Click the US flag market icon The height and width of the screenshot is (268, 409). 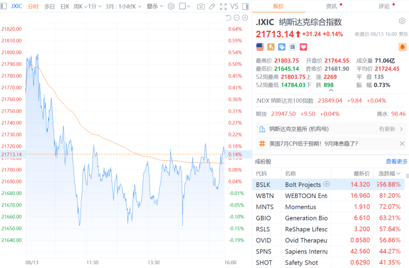260,47
